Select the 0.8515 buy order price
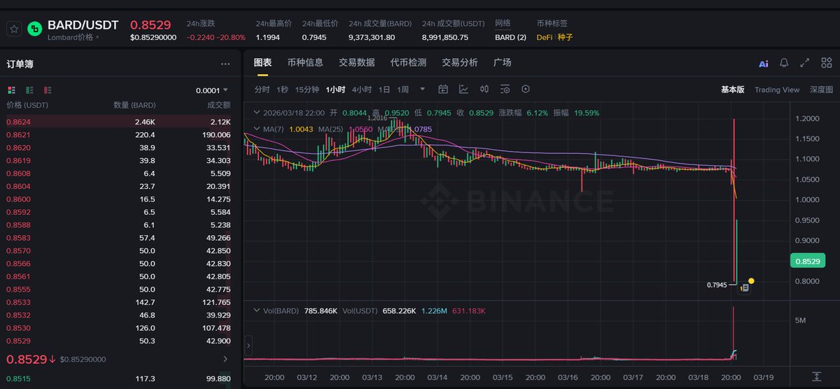 tap(18, 379)
